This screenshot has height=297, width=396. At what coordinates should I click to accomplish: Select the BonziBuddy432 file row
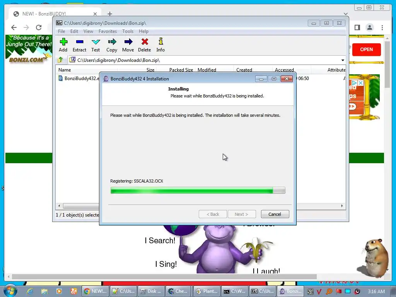coord(79,78)
